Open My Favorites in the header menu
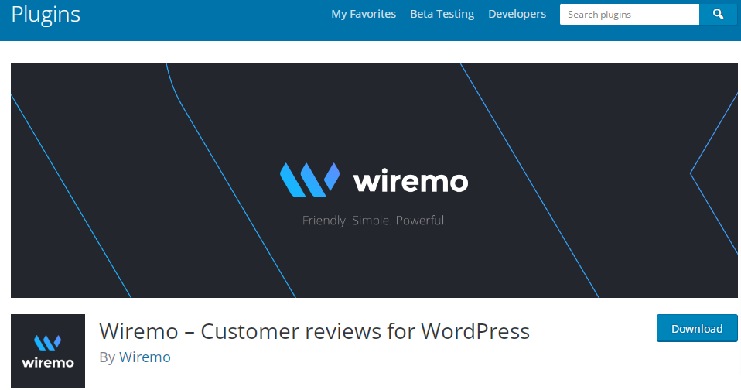 point(364,14)
